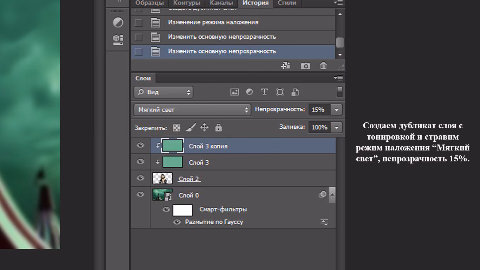Switch to the Контуры tab
The width and height of the screenshot is (480, 270).
coord(187,3)
